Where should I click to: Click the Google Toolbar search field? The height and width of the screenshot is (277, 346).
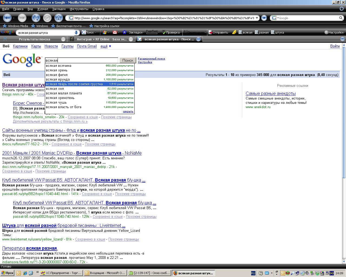click(x=46, y=32)
